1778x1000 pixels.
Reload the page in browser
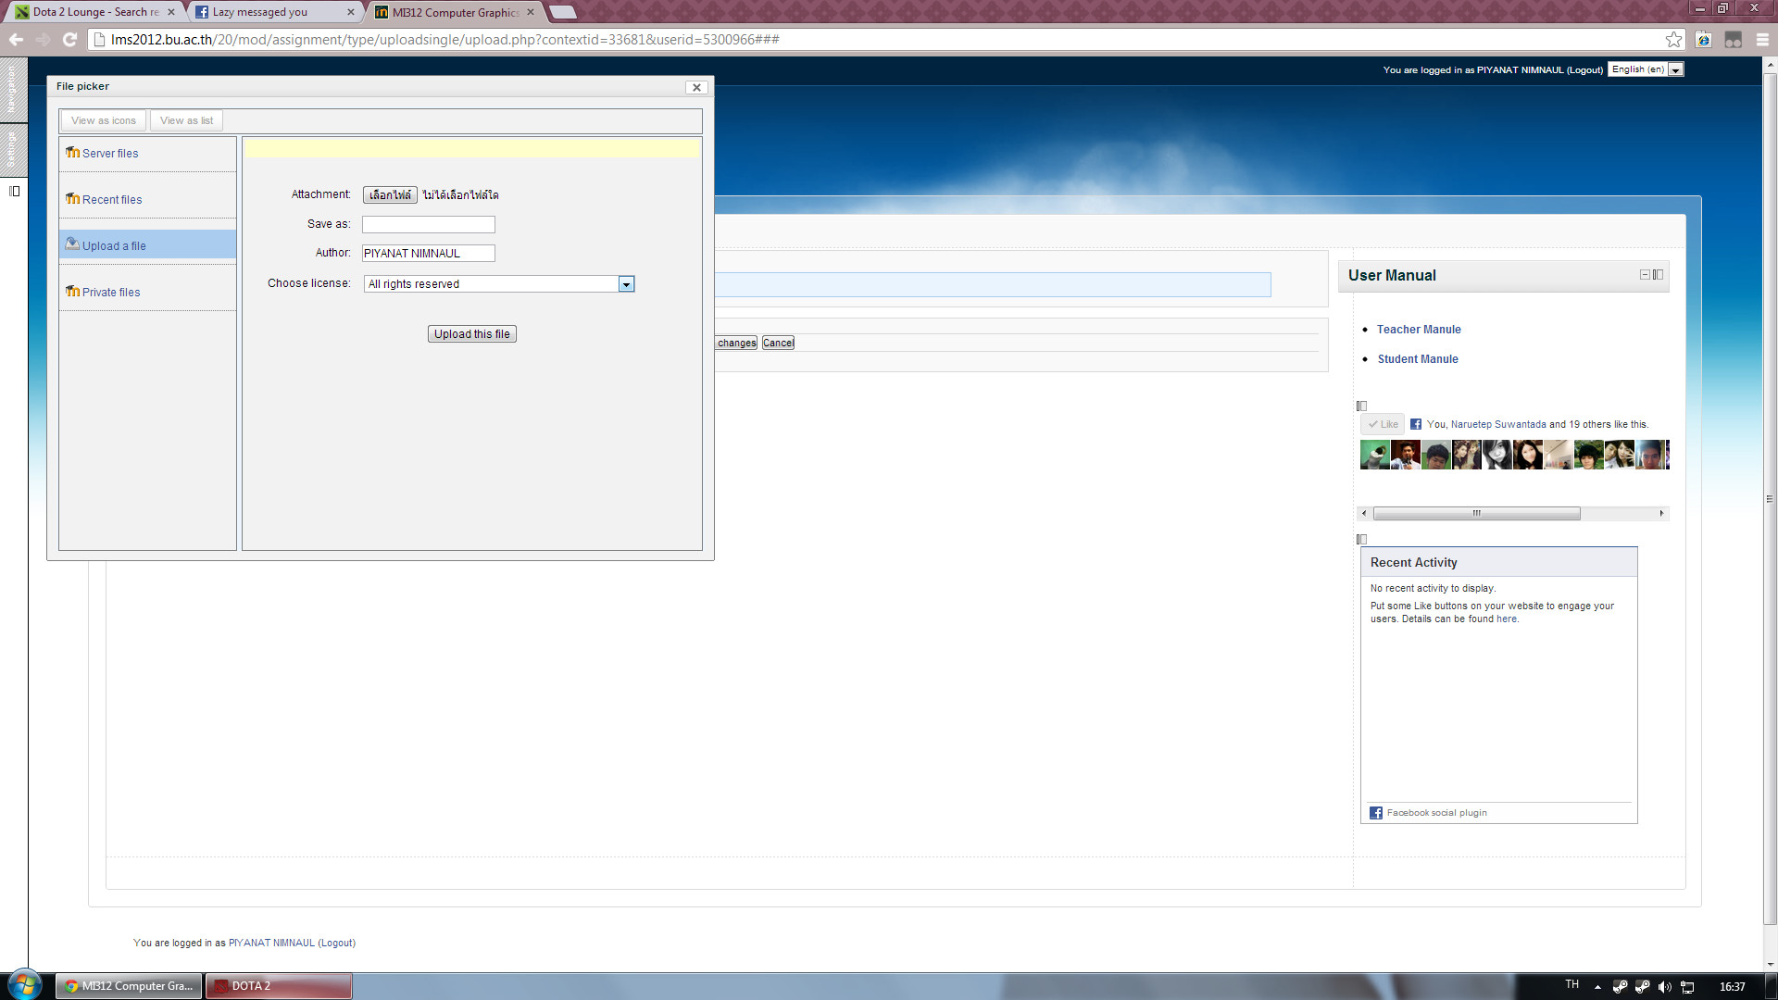(69, 40)
